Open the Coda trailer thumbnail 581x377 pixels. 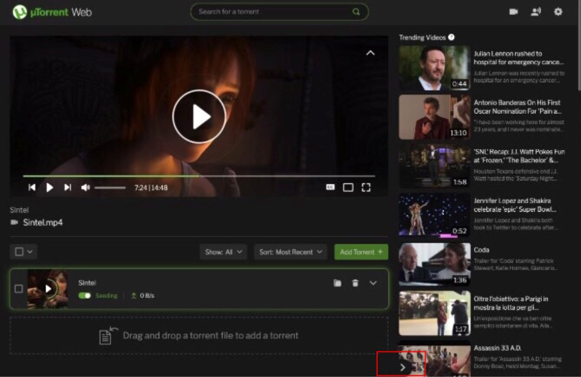[435, 264]
